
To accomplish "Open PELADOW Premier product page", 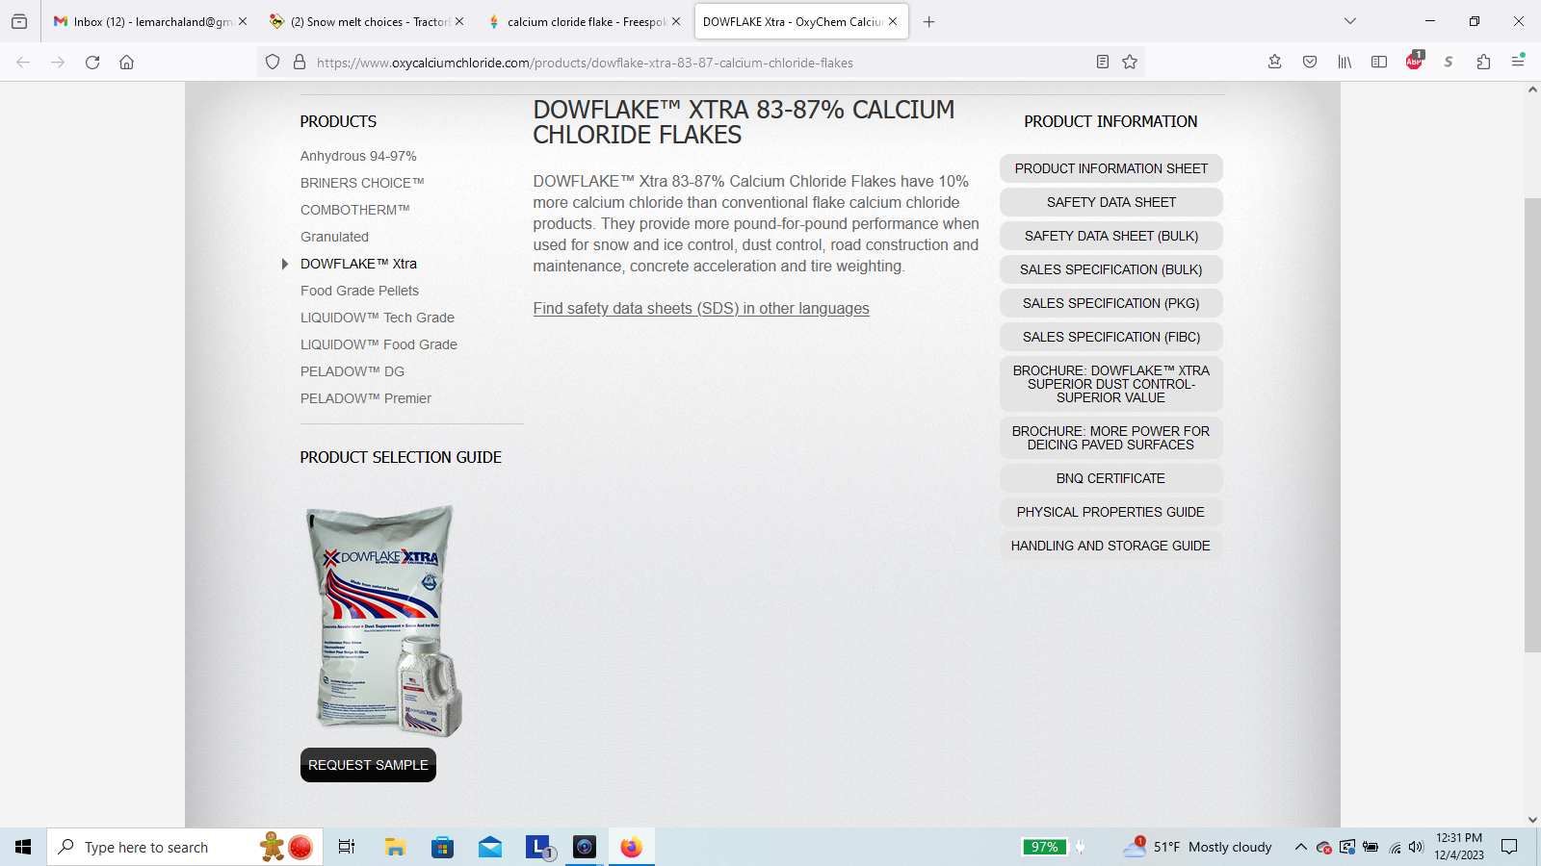I will 366,398.
